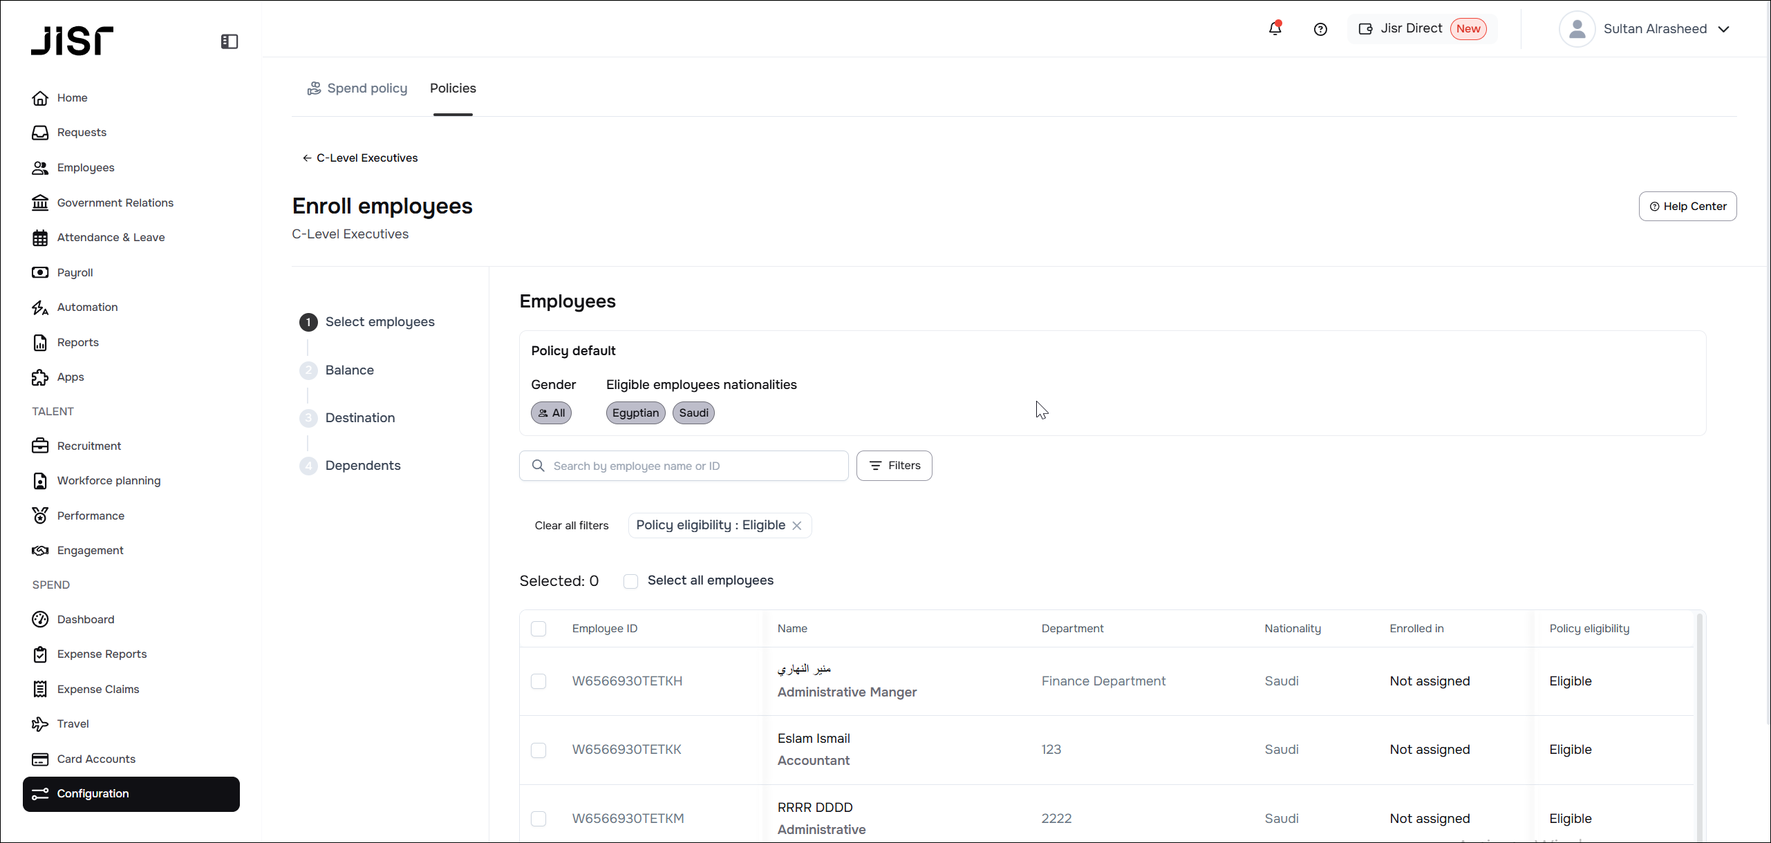Go to Government Relations section
Image resolution: width=1771 pixels, height=843 pixels.
[115, 202]
